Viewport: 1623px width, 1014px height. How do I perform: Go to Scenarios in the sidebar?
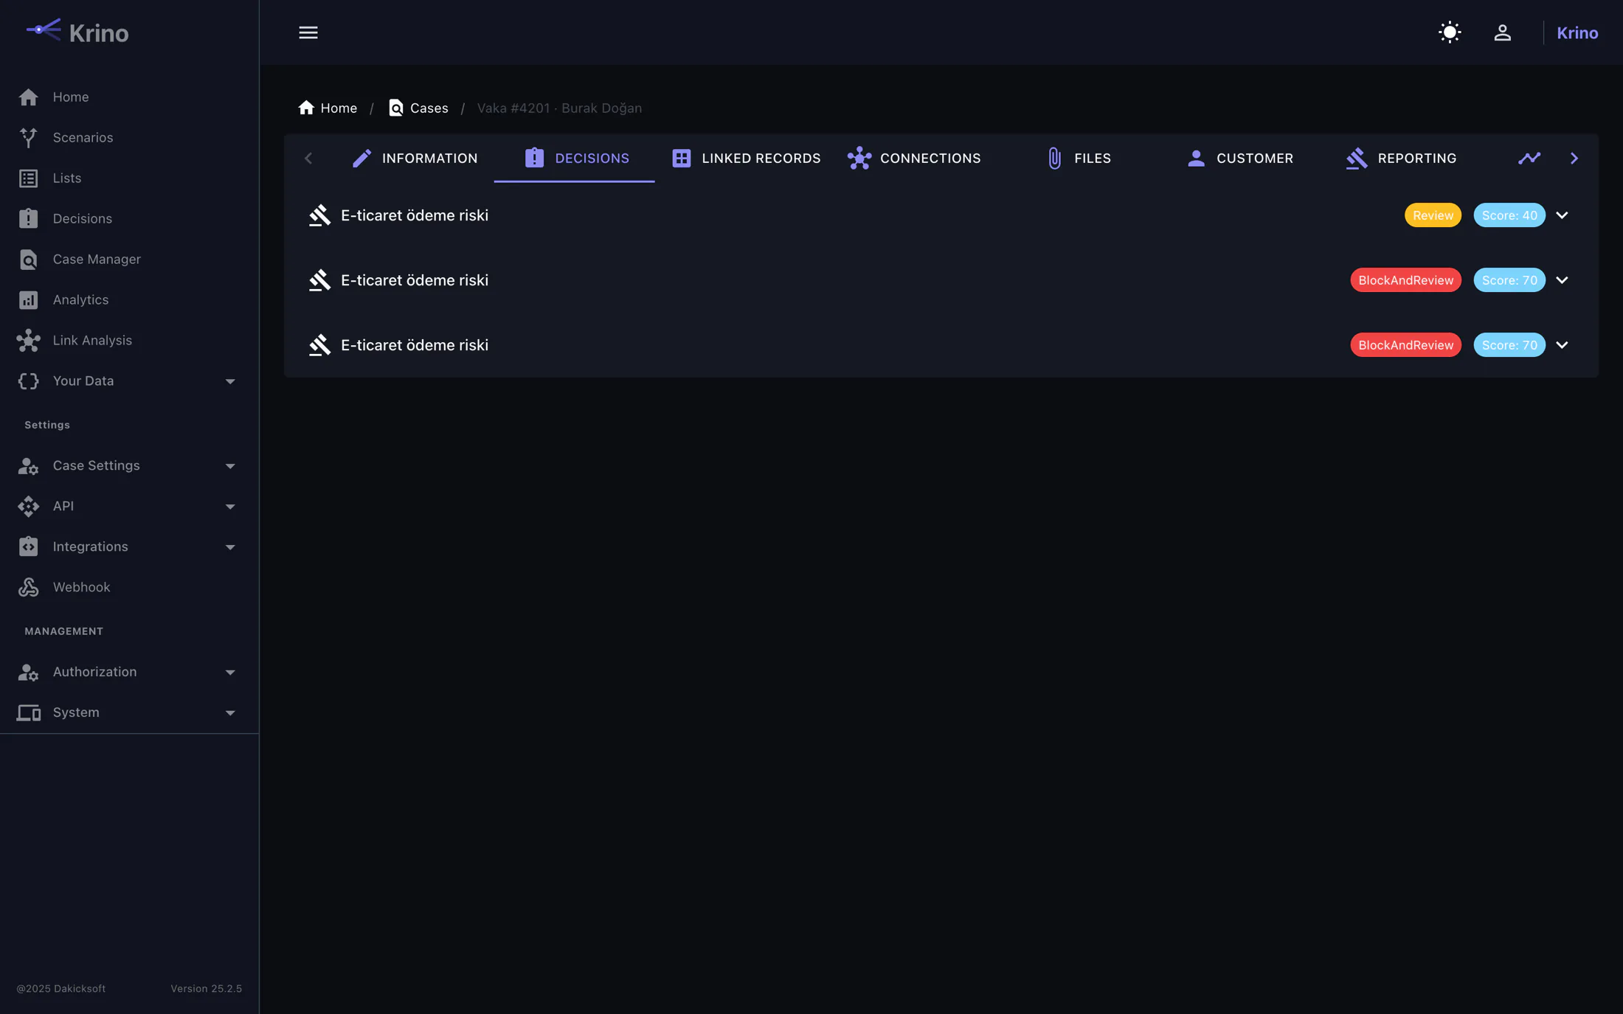point(129,137)
